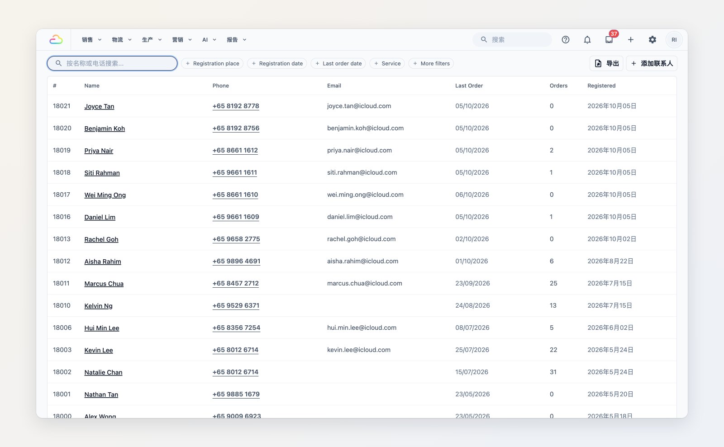Click email daniel.lim@icloud.com
Image resolution: width=724 pixels, height=447 pixels.
coord(360,217)
